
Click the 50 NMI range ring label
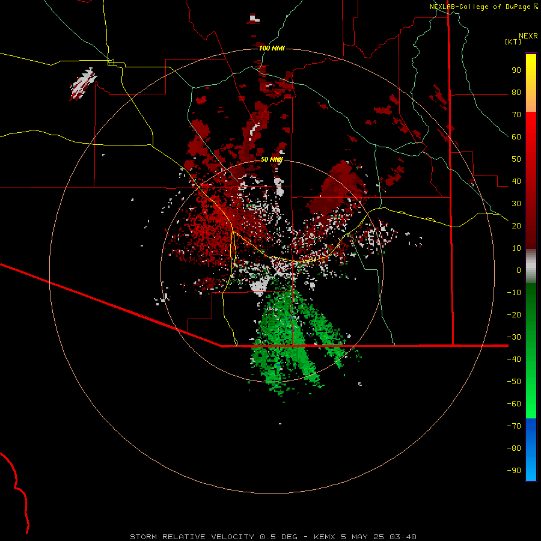pyautogui.click(x=272, y=159)
